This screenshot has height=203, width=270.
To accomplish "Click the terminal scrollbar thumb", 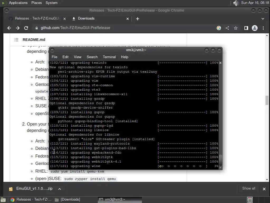I will tap(220, 160).
